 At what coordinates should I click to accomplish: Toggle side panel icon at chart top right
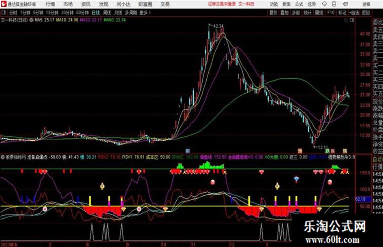[x=352, y=20]
